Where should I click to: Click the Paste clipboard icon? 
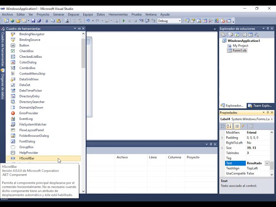coord(59,21)
